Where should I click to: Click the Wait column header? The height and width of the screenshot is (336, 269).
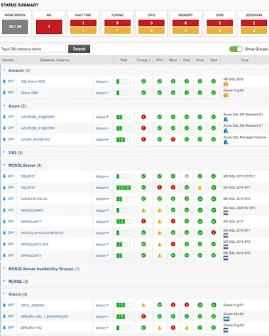pyautogui.click(x=123, y=60)
